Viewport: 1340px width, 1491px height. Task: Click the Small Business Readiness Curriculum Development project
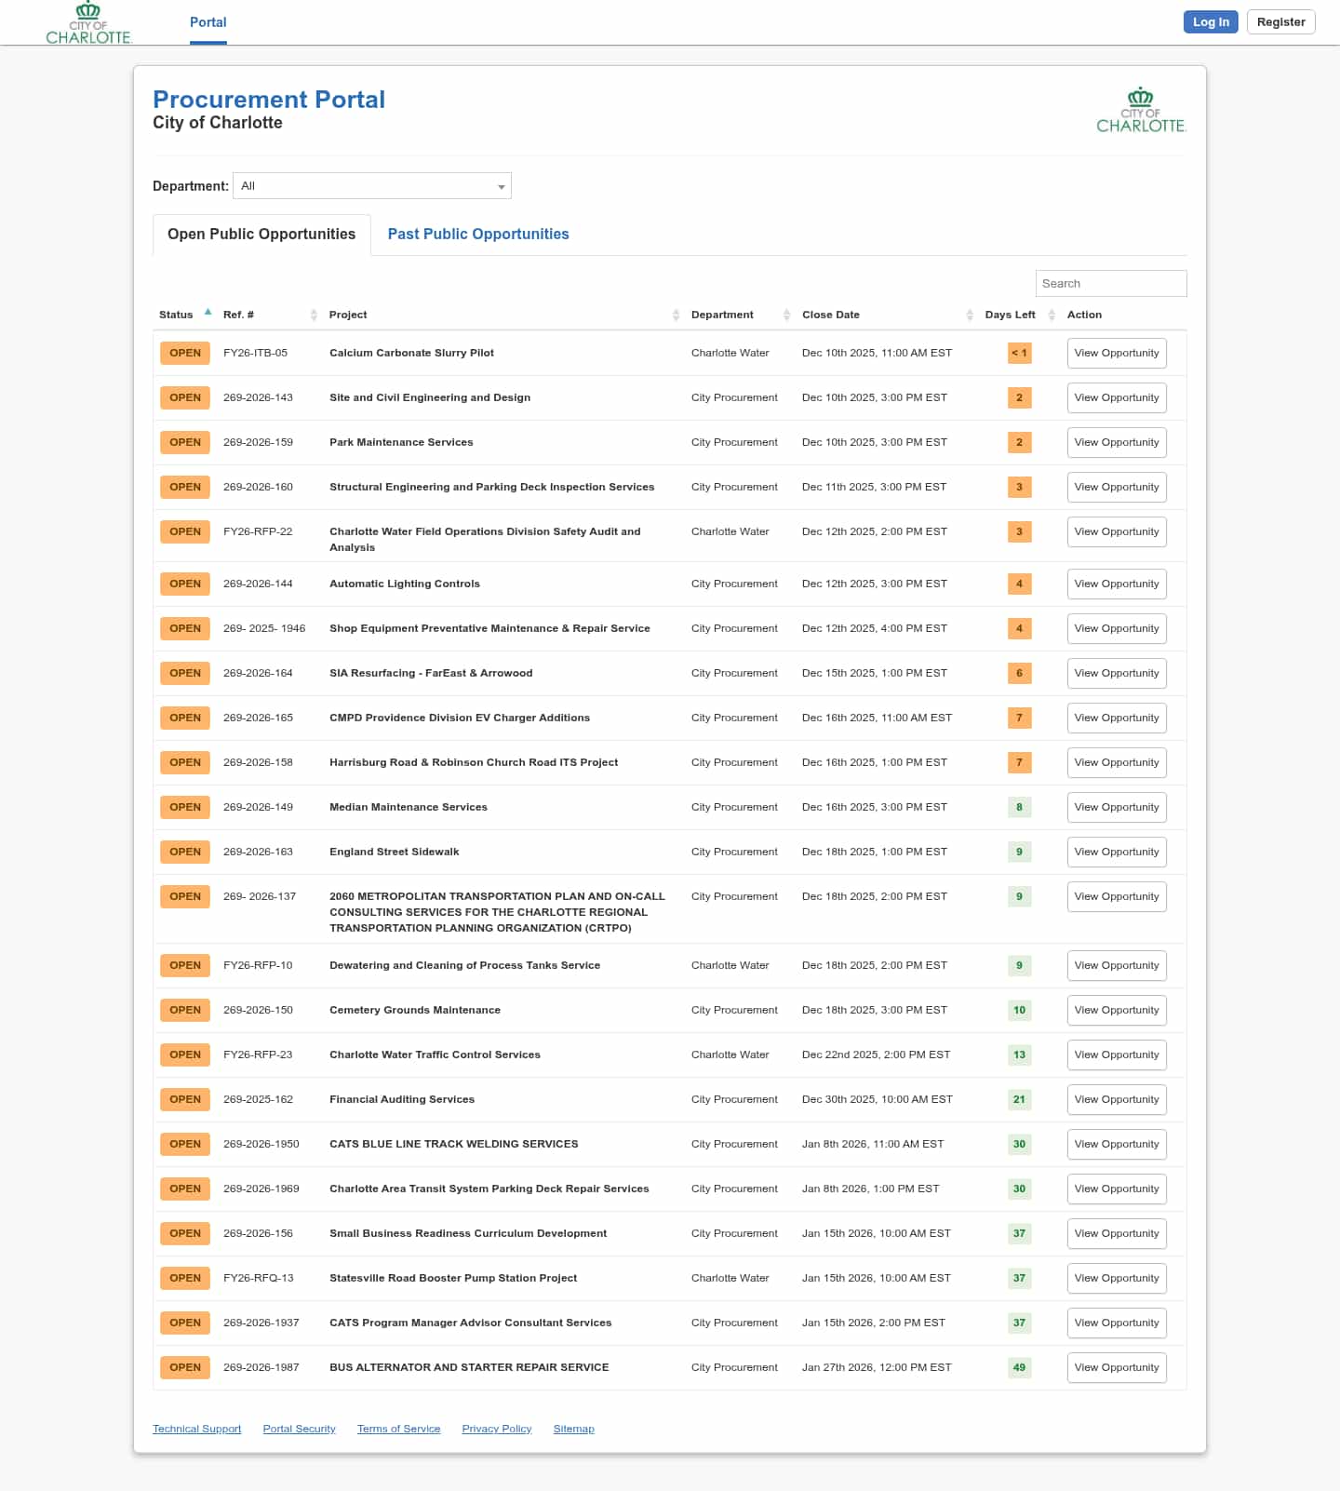(468, 1234)
